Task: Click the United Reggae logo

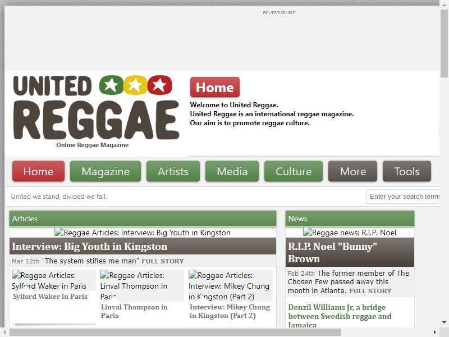Action: coord(96,108)
